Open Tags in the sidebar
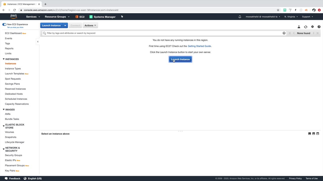The width and height of the screenshot is (323, 181). pos(8,43)
